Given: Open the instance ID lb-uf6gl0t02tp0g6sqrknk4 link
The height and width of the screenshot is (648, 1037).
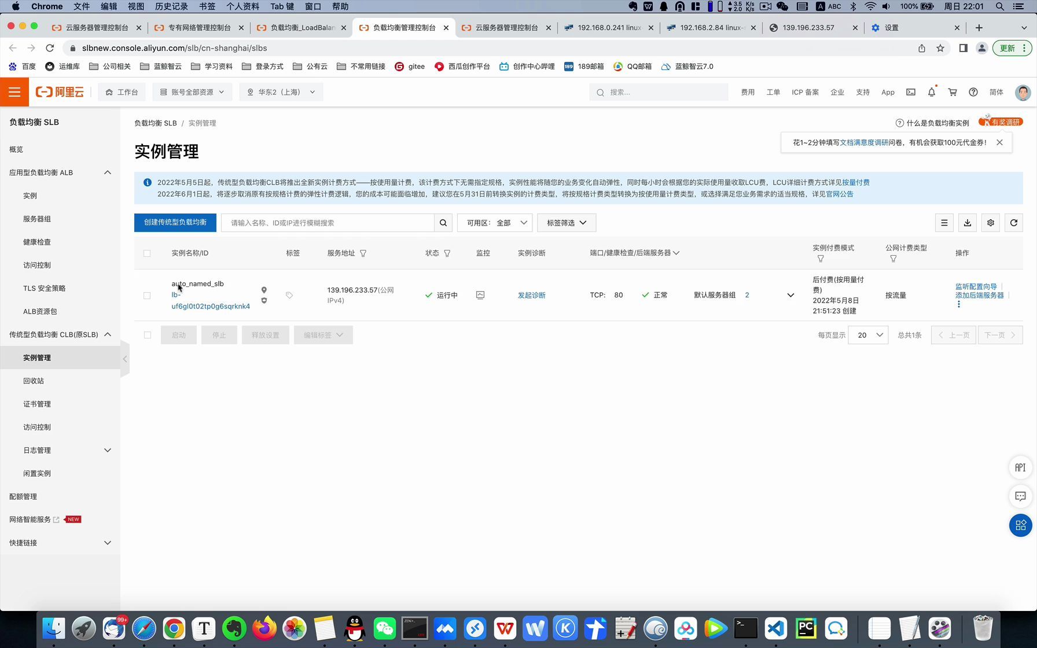Looking at the screenshot, I should 211,301.
